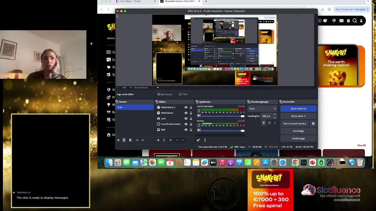Adjust Mic/Aux volume slider
This screenshot has height=211, width=376.
[223, 130]
